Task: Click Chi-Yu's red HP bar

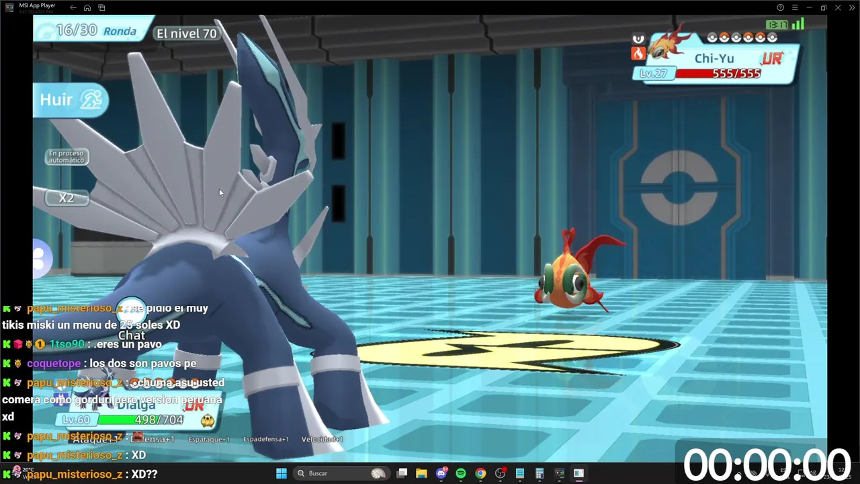Action: (718, 73)
